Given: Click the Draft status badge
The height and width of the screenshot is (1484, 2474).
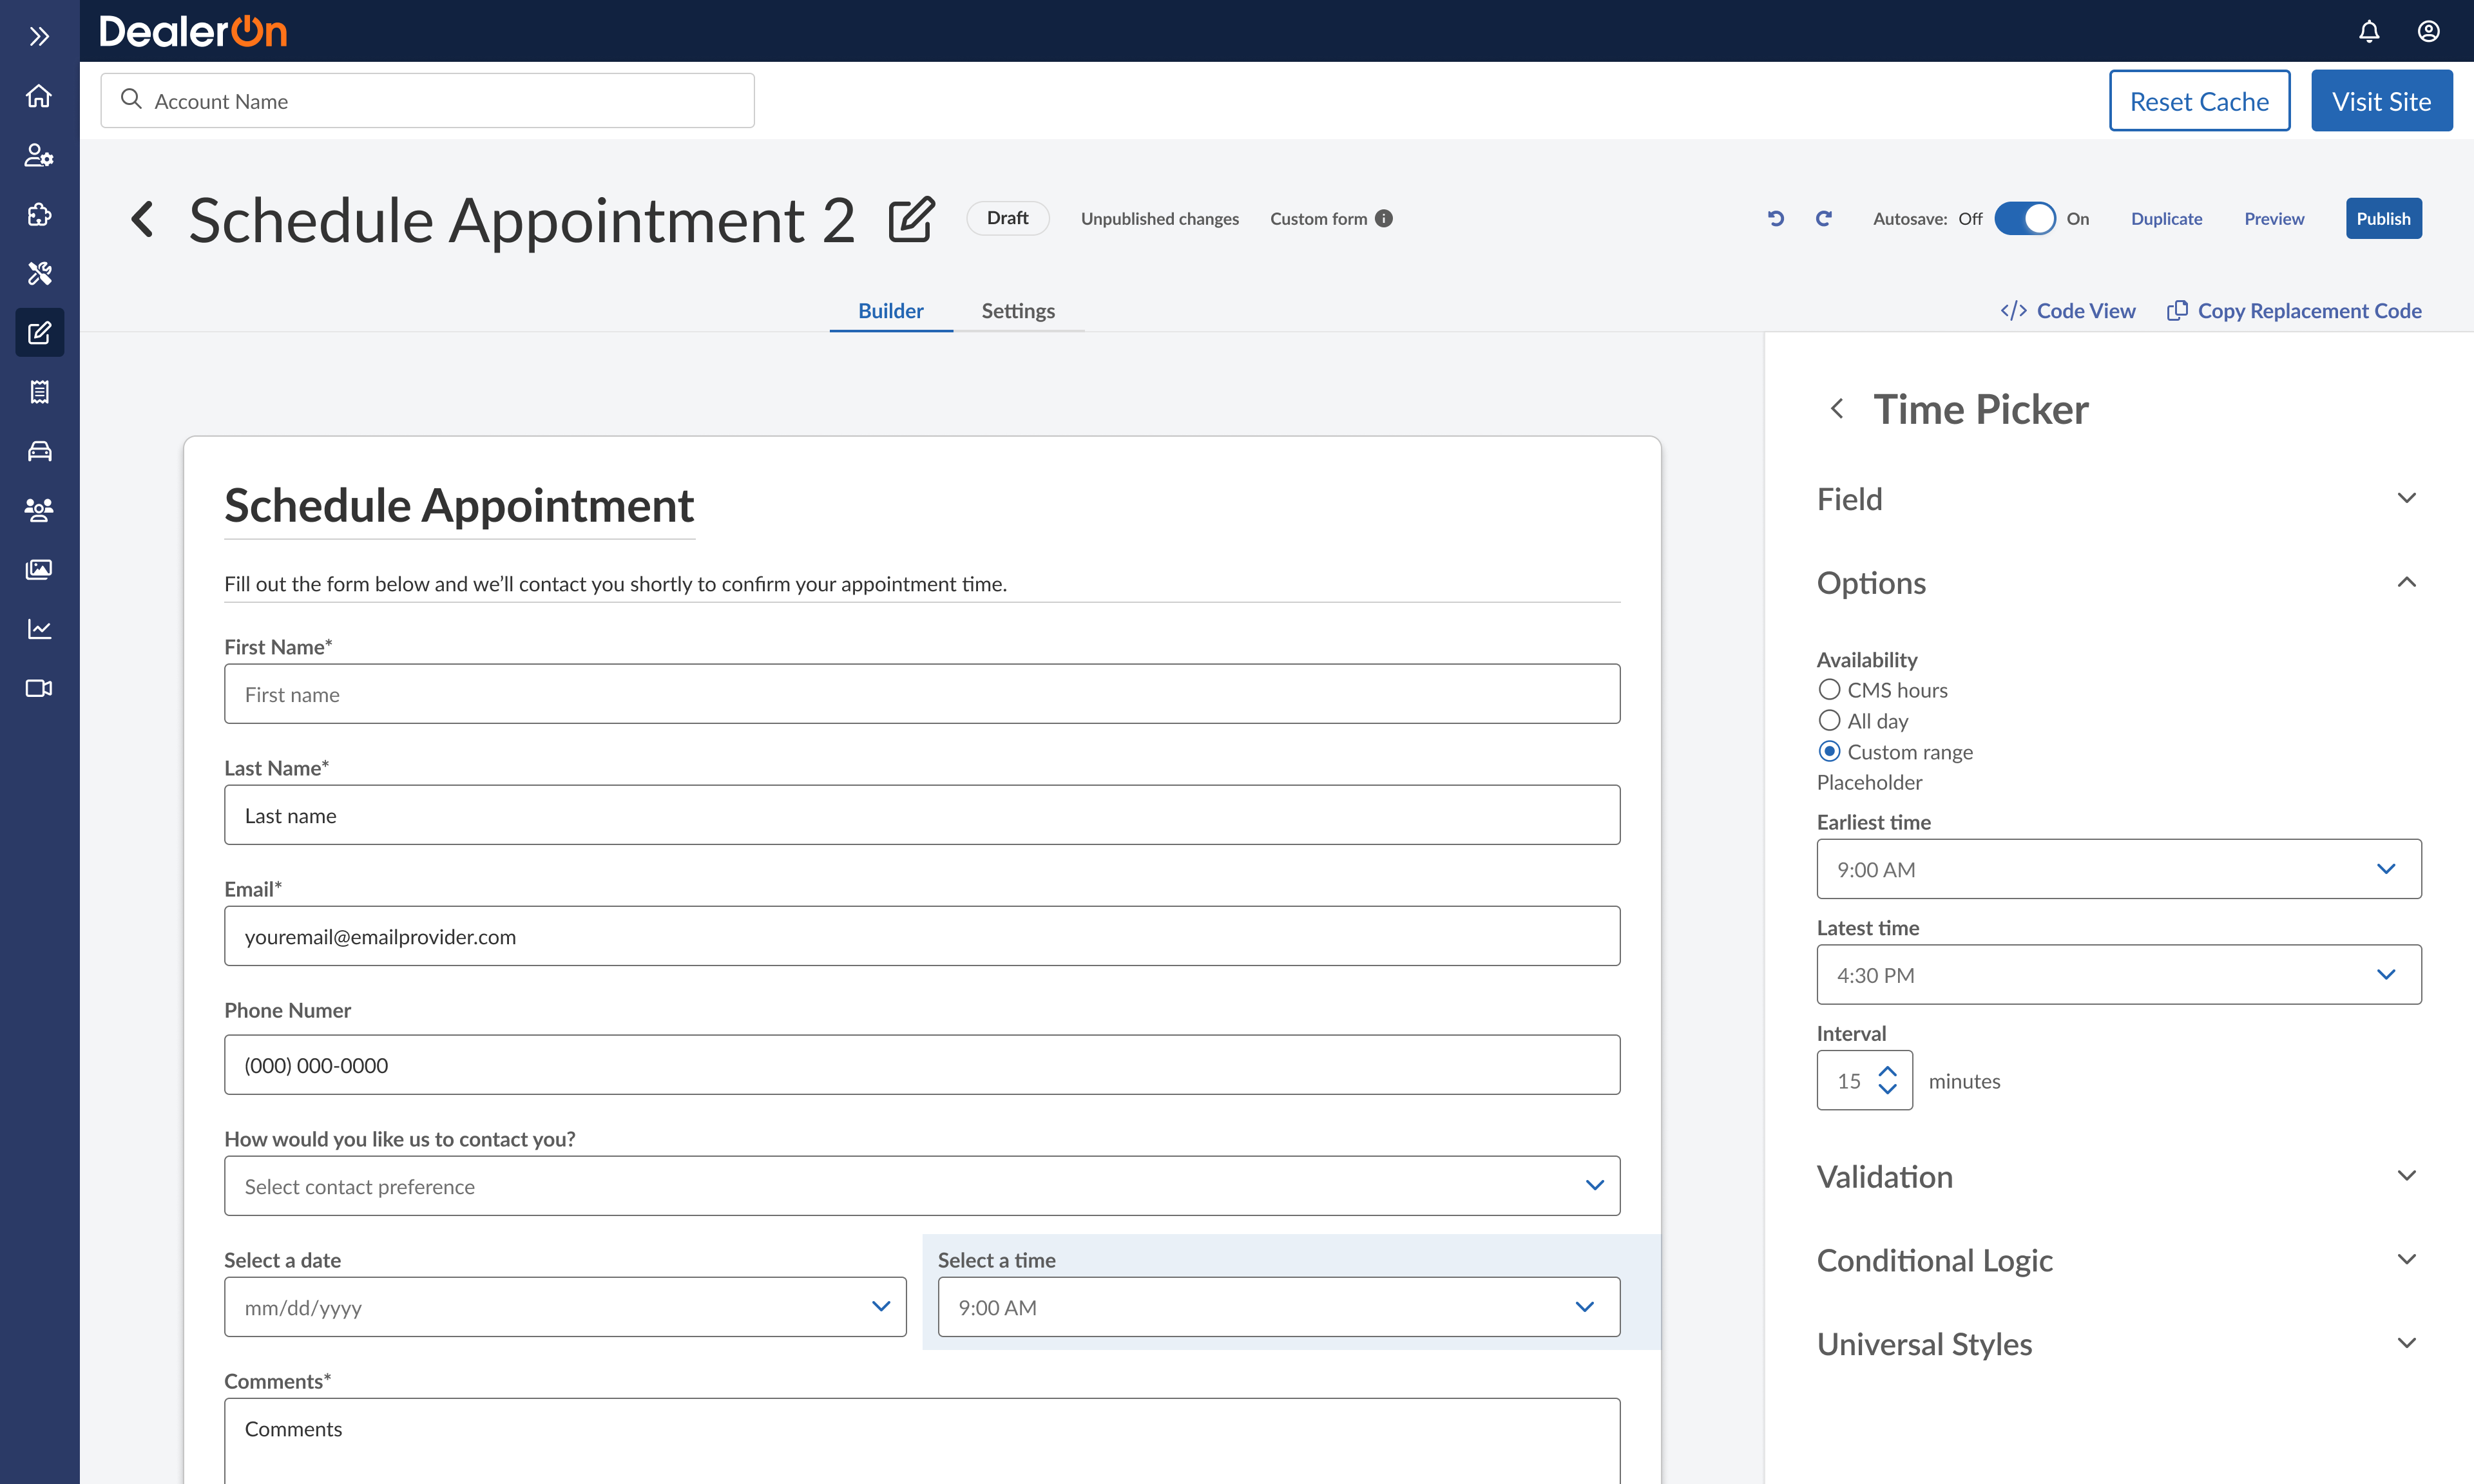Looking at the screenshot, I should tap(1007, 218).
